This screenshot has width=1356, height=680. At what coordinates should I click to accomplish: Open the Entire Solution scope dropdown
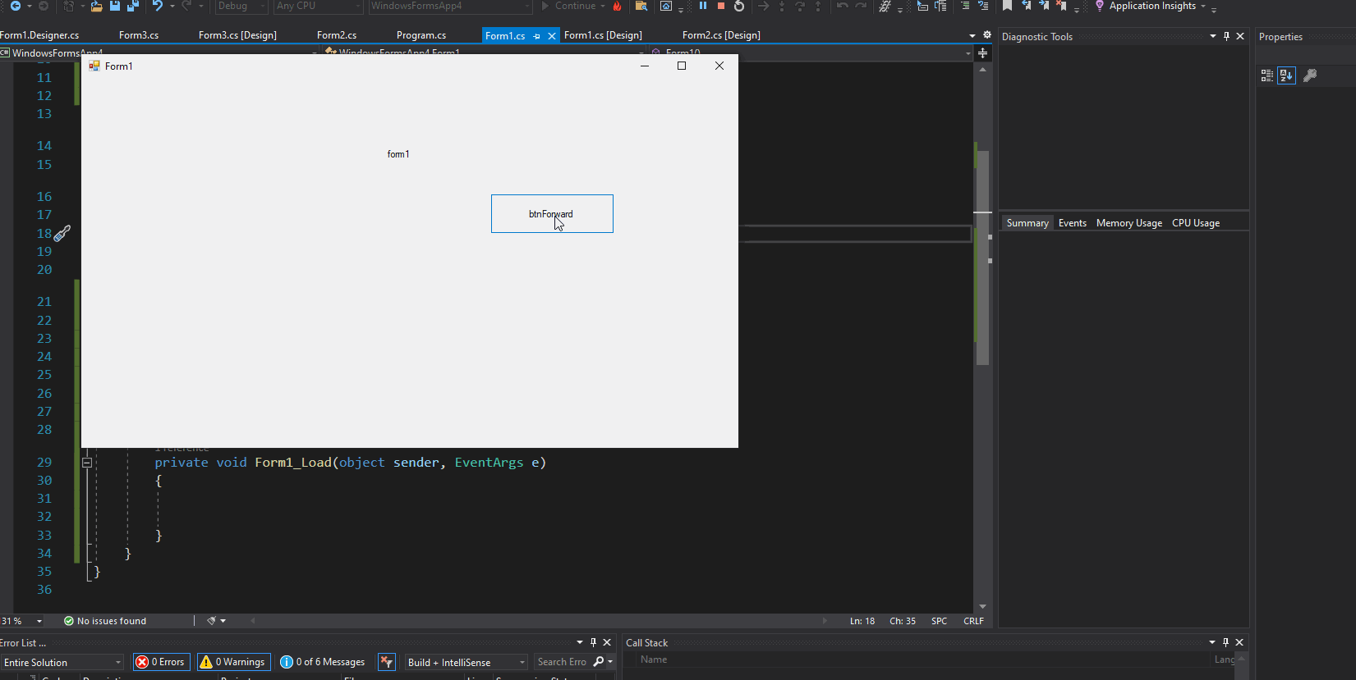(62, 662)
